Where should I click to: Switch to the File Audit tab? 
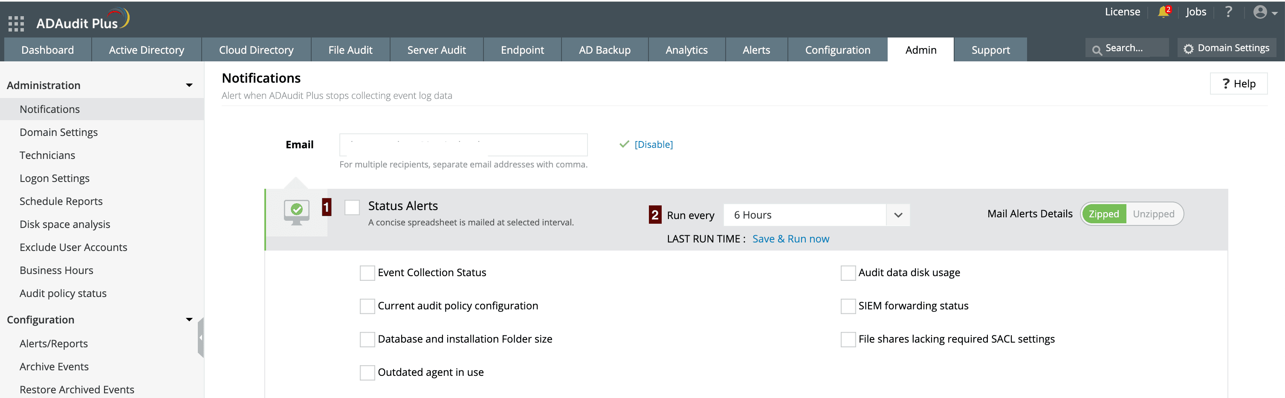350,50
